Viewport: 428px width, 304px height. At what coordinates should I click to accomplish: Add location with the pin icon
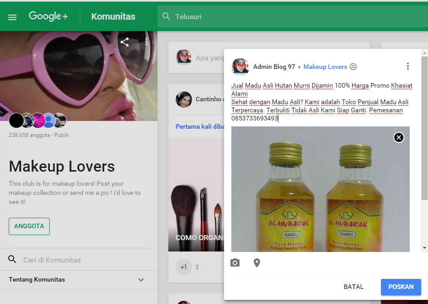[x=257, y=263]
